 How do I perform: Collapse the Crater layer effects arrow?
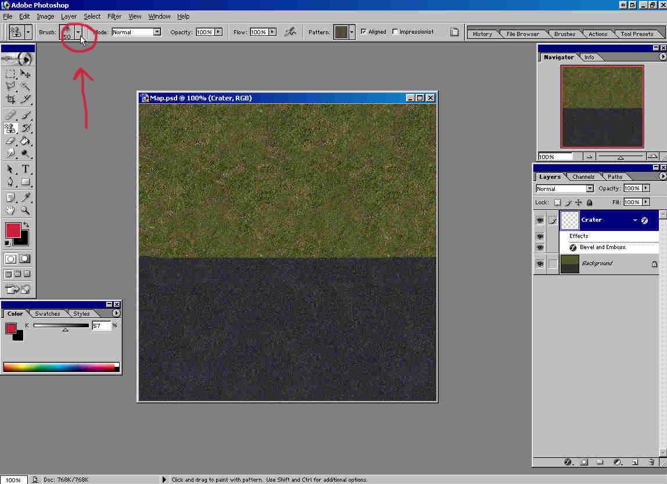coord(635,221)
